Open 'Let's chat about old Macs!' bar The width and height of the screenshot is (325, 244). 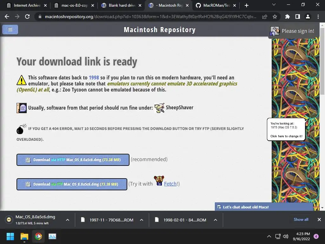[x=264, y=207]
